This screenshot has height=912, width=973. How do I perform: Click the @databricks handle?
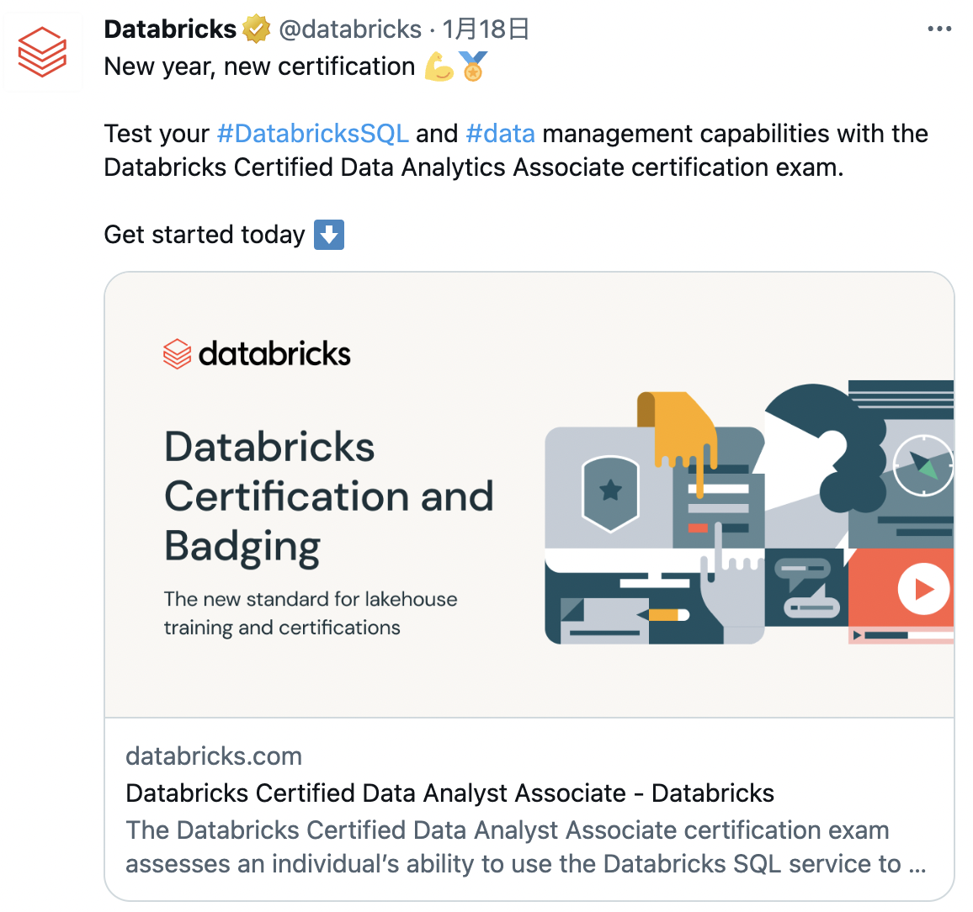[x=350, y=29]
